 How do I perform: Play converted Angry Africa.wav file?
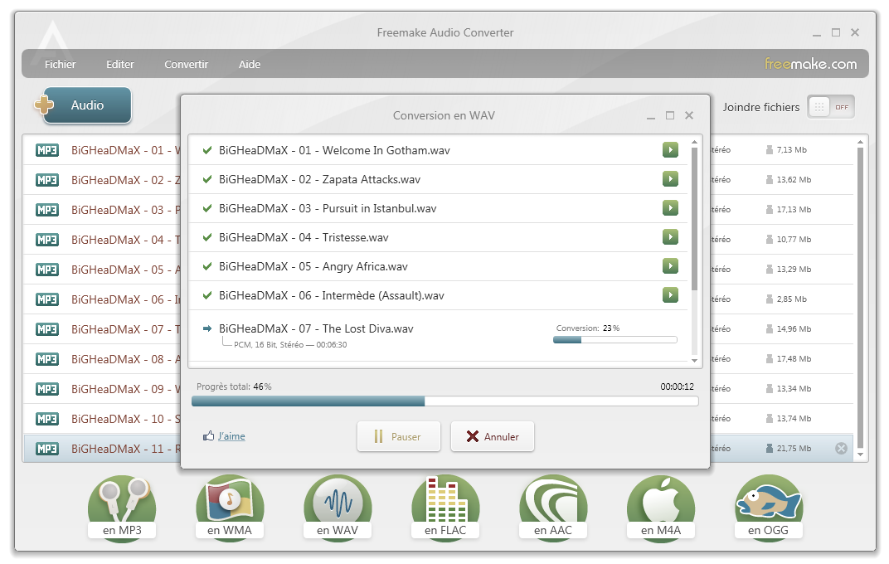pos(670,266)
